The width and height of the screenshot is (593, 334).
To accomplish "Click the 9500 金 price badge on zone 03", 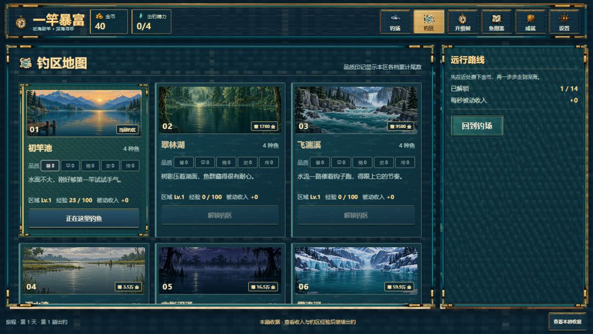I will (400, 126).
